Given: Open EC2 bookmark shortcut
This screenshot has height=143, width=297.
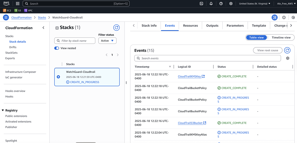Looking at the screenshot, I should (7, 10).
